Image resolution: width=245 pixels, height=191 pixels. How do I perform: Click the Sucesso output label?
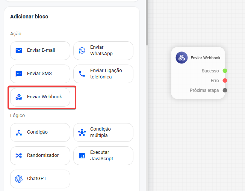pos(210,71)
